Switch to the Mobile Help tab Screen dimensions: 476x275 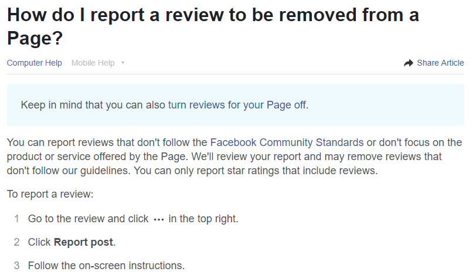click(93, 63)
